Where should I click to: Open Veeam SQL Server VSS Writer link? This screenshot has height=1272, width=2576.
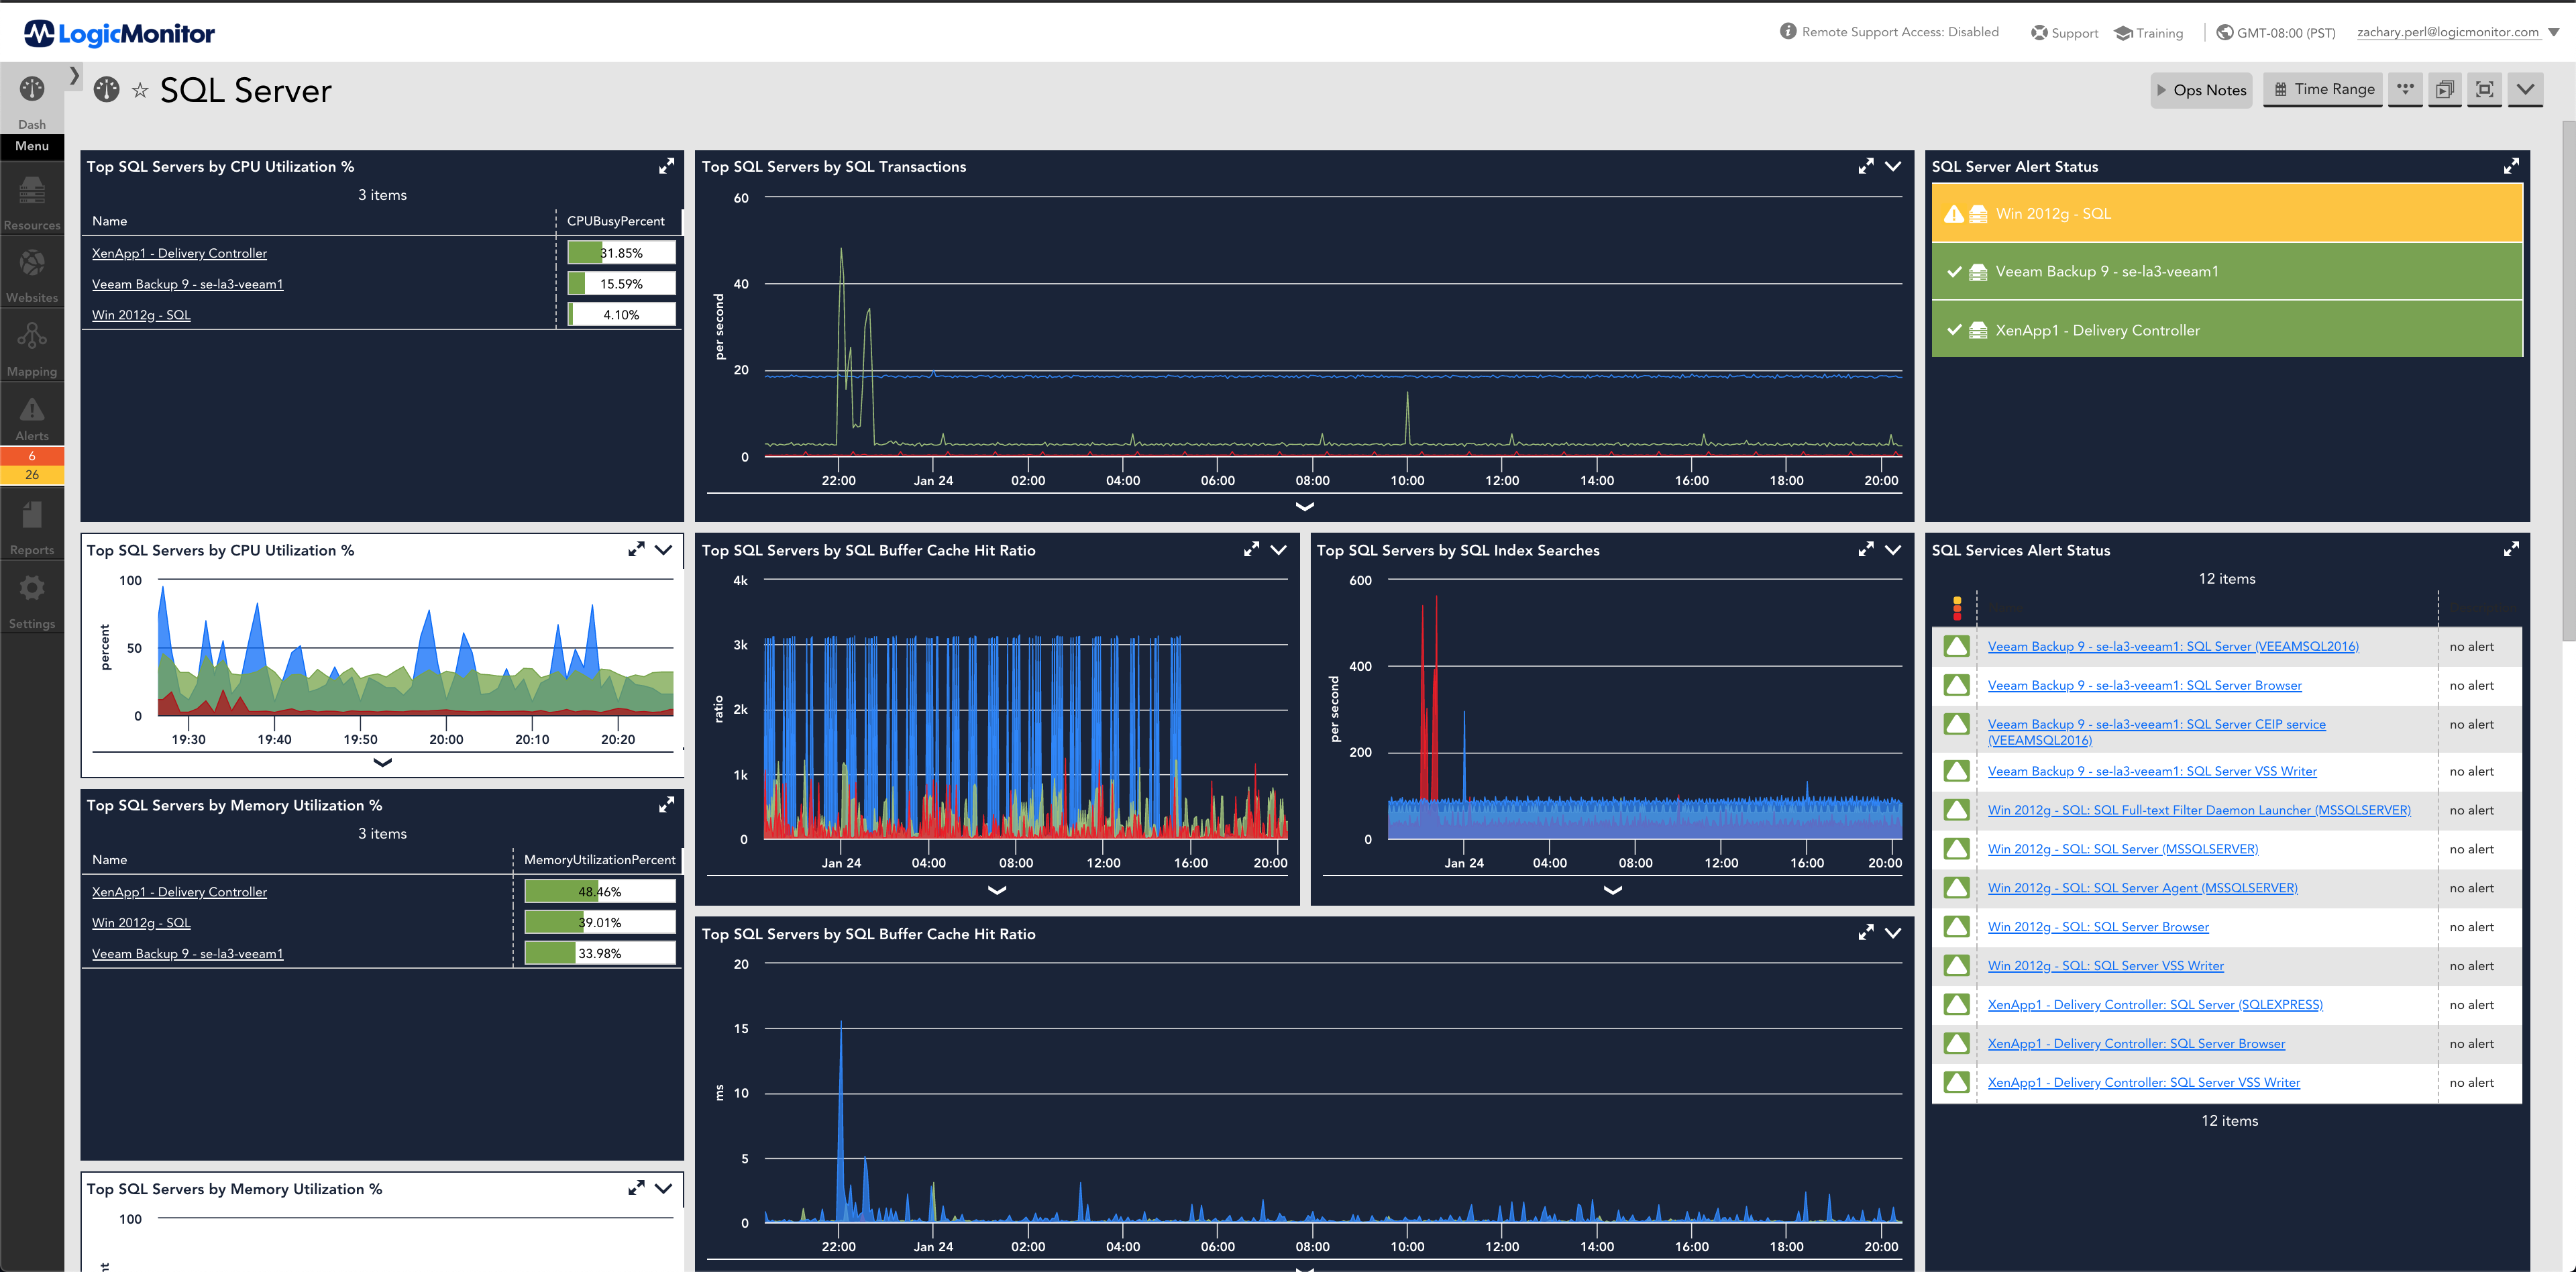click(x=2151, y=771)
